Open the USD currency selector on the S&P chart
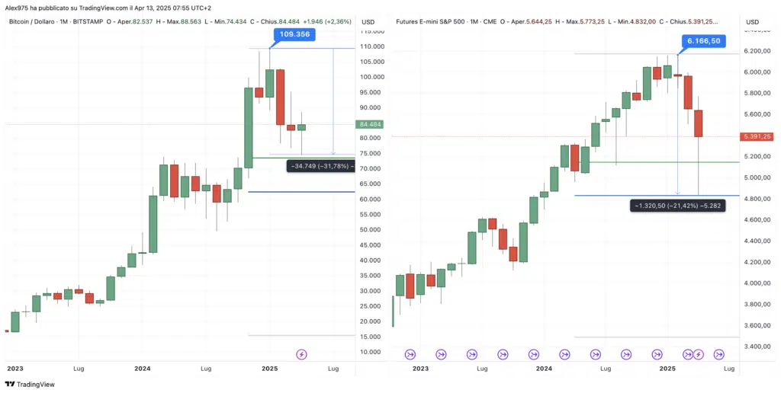This screenshot has width=781, height=393. pyautogui.click(x=752, y=21)
